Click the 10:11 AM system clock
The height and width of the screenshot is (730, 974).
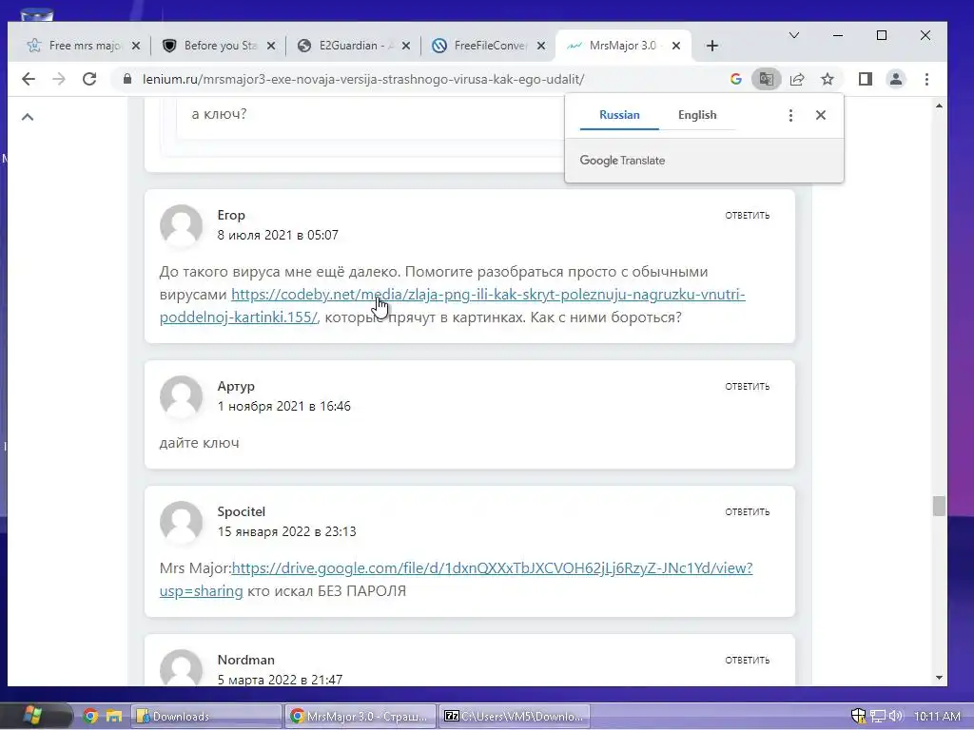(937, 717)
